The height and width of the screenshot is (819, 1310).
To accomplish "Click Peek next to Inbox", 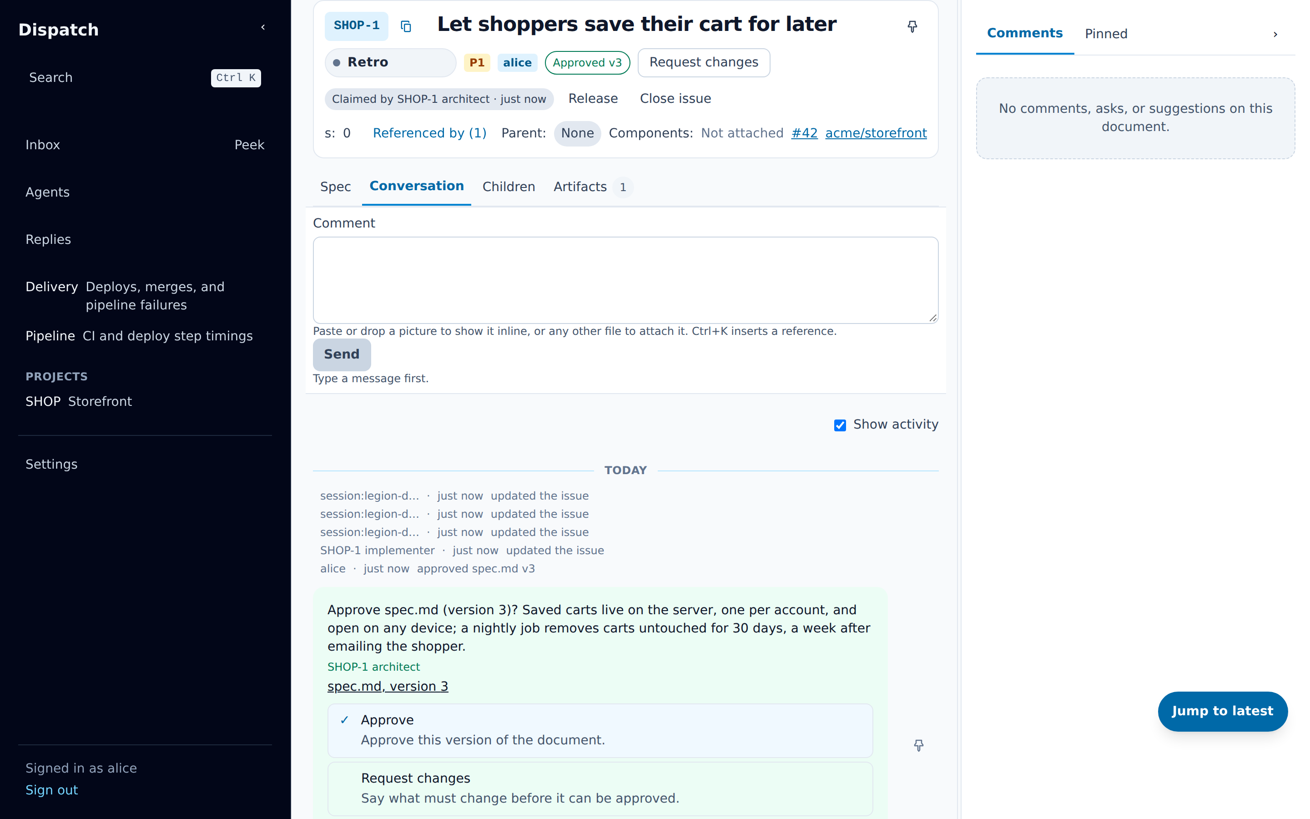I will pyautogui.click(x=249, y=145).
